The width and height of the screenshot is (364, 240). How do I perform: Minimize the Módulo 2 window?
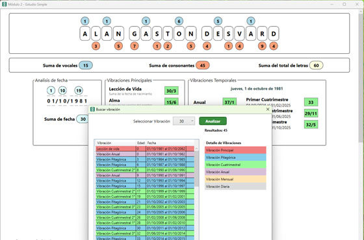point(331,4)
